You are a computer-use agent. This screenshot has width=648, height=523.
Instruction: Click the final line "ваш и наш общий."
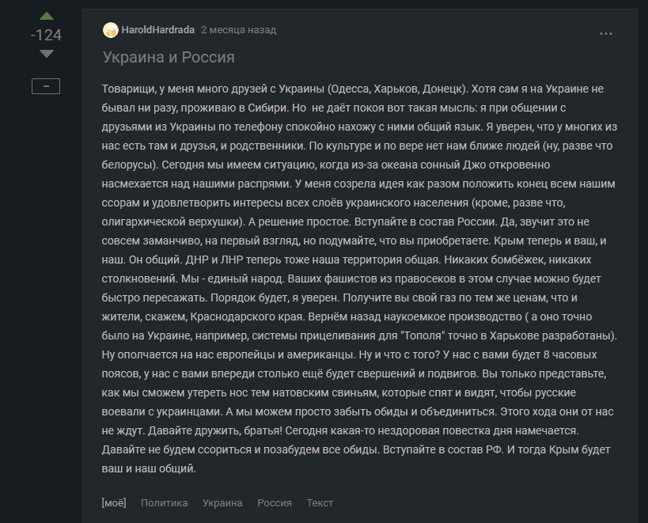pyautogui.click(x=149, y=469)
